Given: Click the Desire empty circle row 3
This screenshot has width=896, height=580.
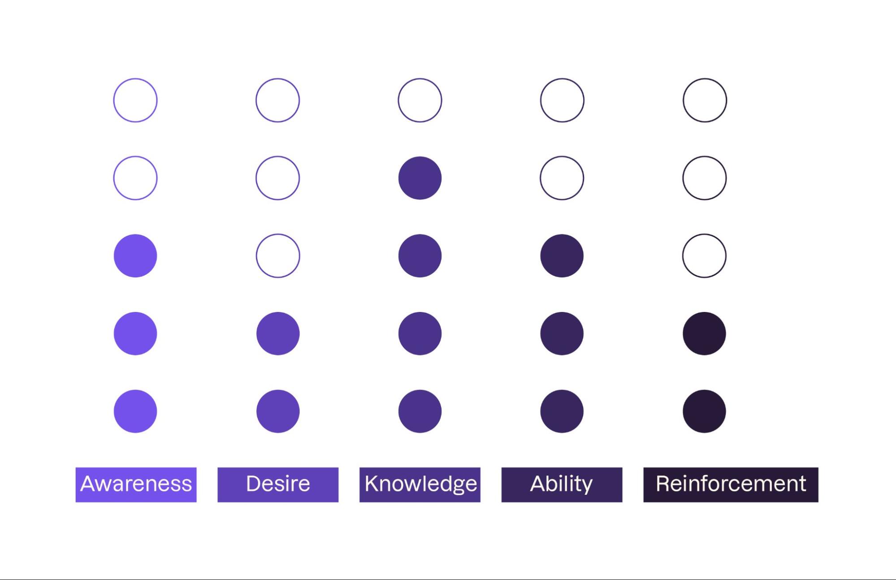Looking at the screenshot, I should coord(277,254).
